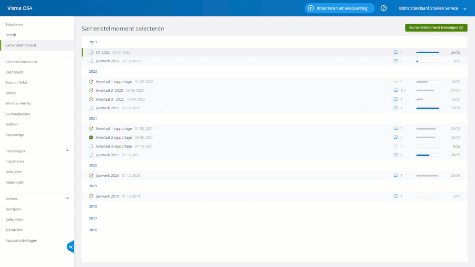
Task: Expand the 2016 year group
Action: (x=93, y=230)
